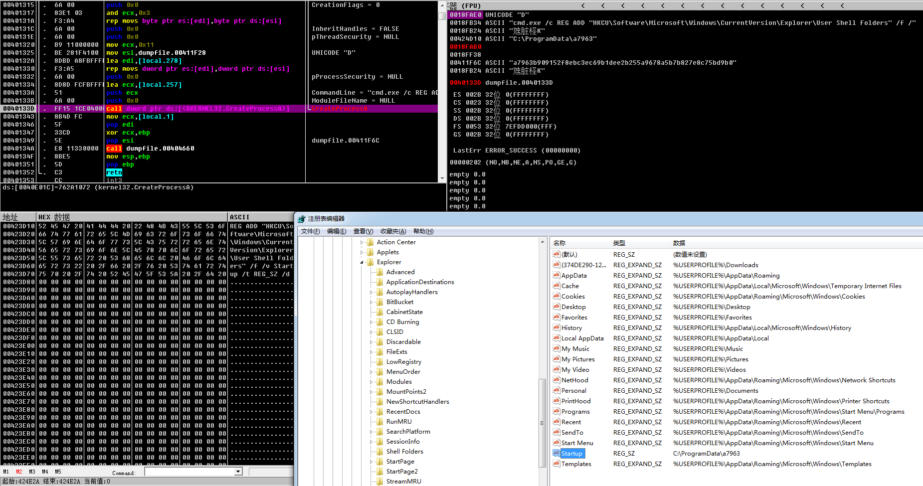Click the 数据 column header in Registry Editor
The image size is (923, 486).
pos(796,243)
